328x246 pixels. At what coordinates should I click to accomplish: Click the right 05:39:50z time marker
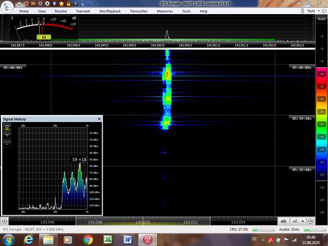click(x=302, y=119)
